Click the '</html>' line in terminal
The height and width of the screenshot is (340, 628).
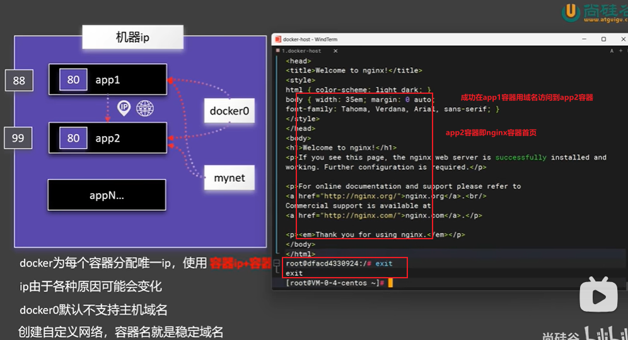[300, 254]
